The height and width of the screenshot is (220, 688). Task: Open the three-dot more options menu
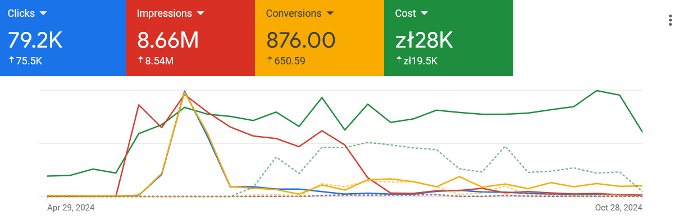670,21
